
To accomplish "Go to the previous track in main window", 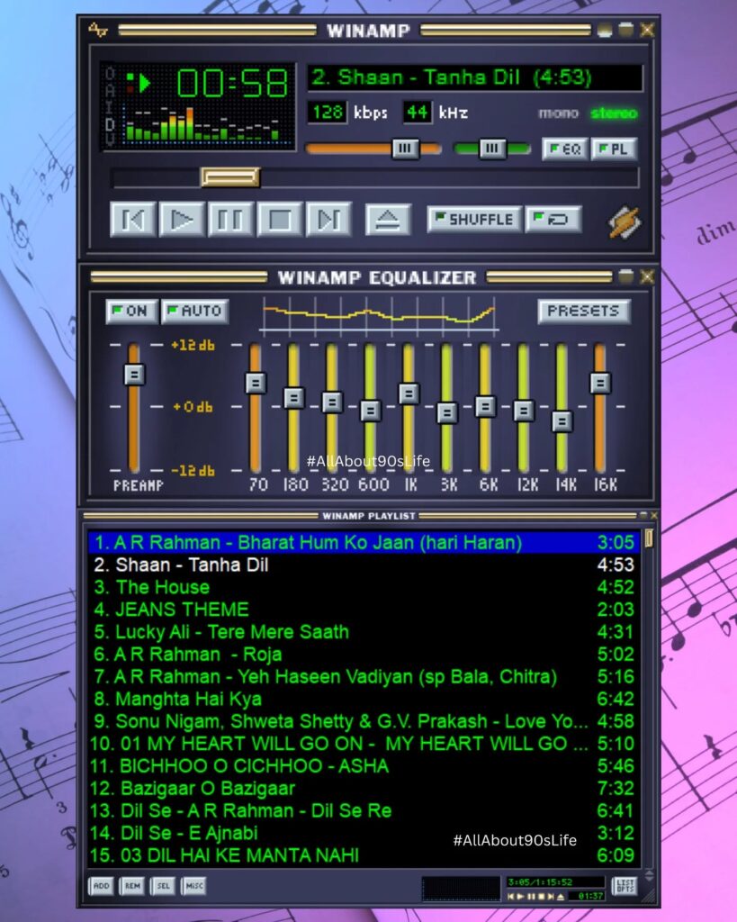I will coord(133,220).
